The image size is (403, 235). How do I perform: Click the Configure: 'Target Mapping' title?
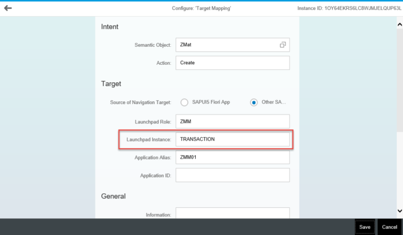pyautogui.click(x=201, y=8)
